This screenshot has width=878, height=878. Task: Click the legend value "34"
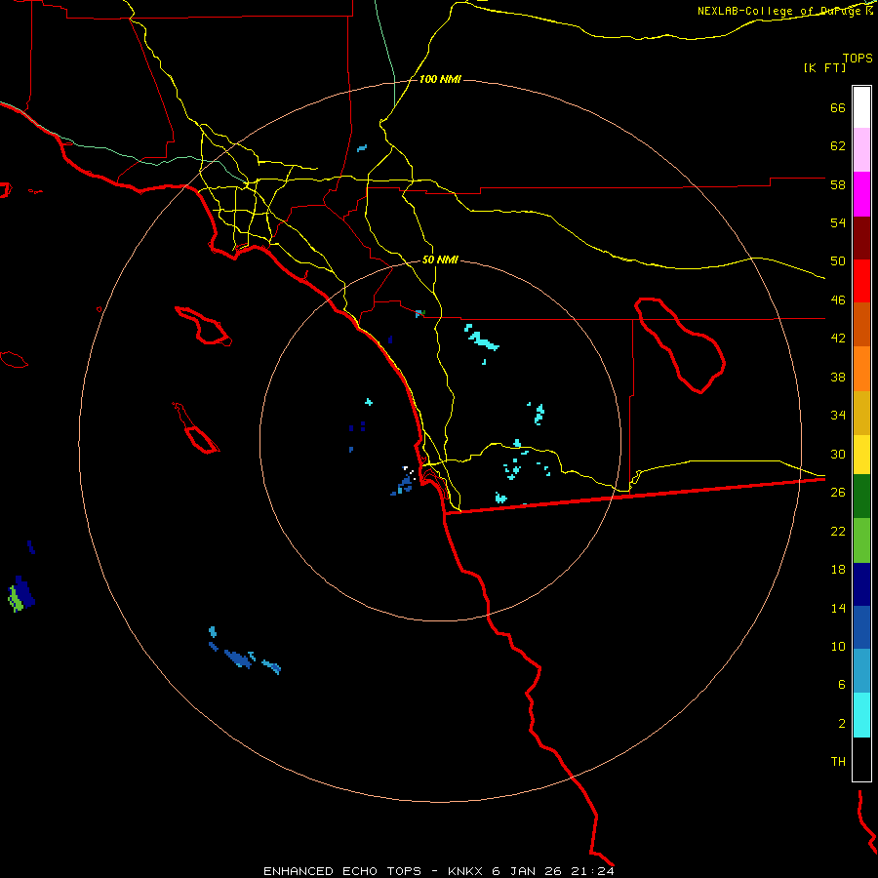click(838, 415)
